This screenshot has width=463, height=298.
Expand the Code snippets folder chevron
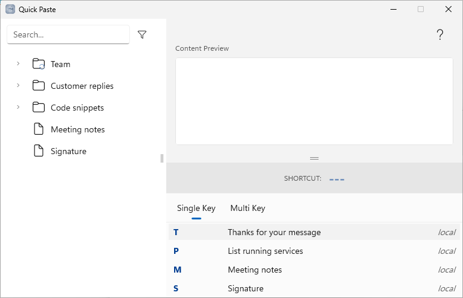point(18,107)
